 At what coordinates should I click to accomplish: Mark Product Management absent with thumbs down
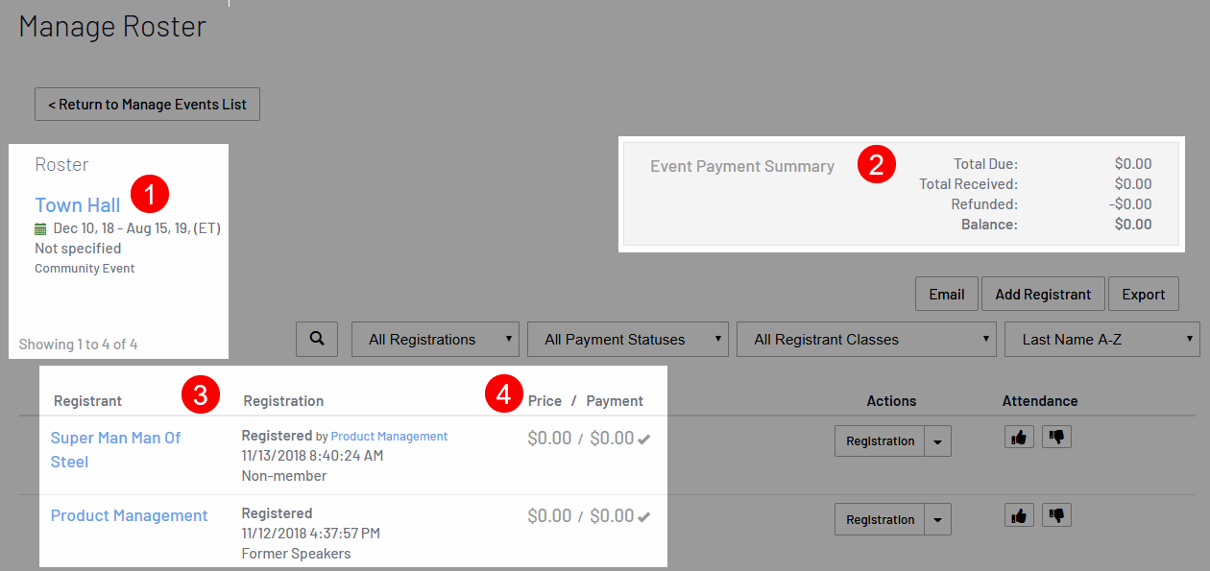[x=1056, y=516]
